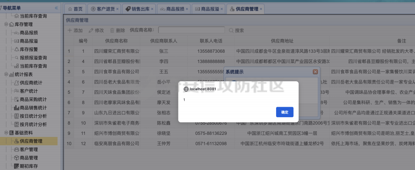The width and height of the screenshot is (415, 170).
Task: Click the contact name 徐晓坚
Action: pos(164,133)
